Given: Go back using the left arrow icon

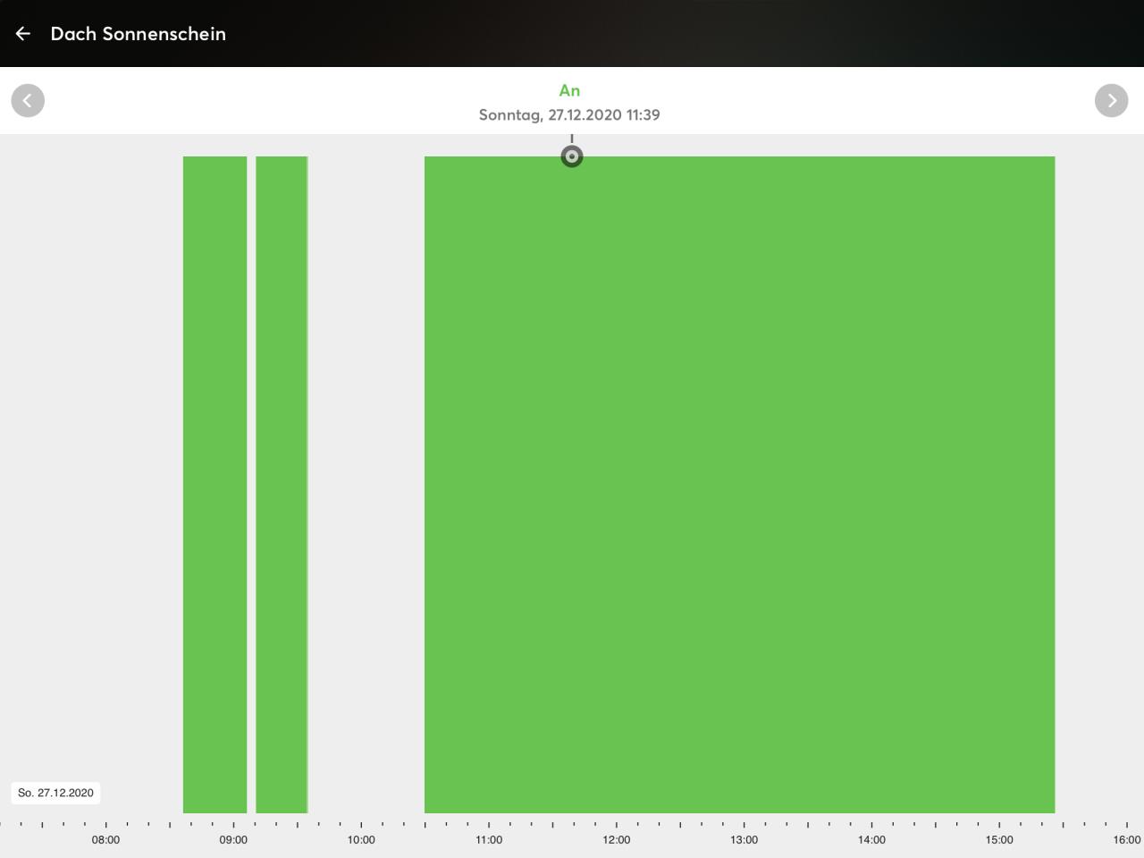Looking at the screenshot, I should tap(23, 33).
